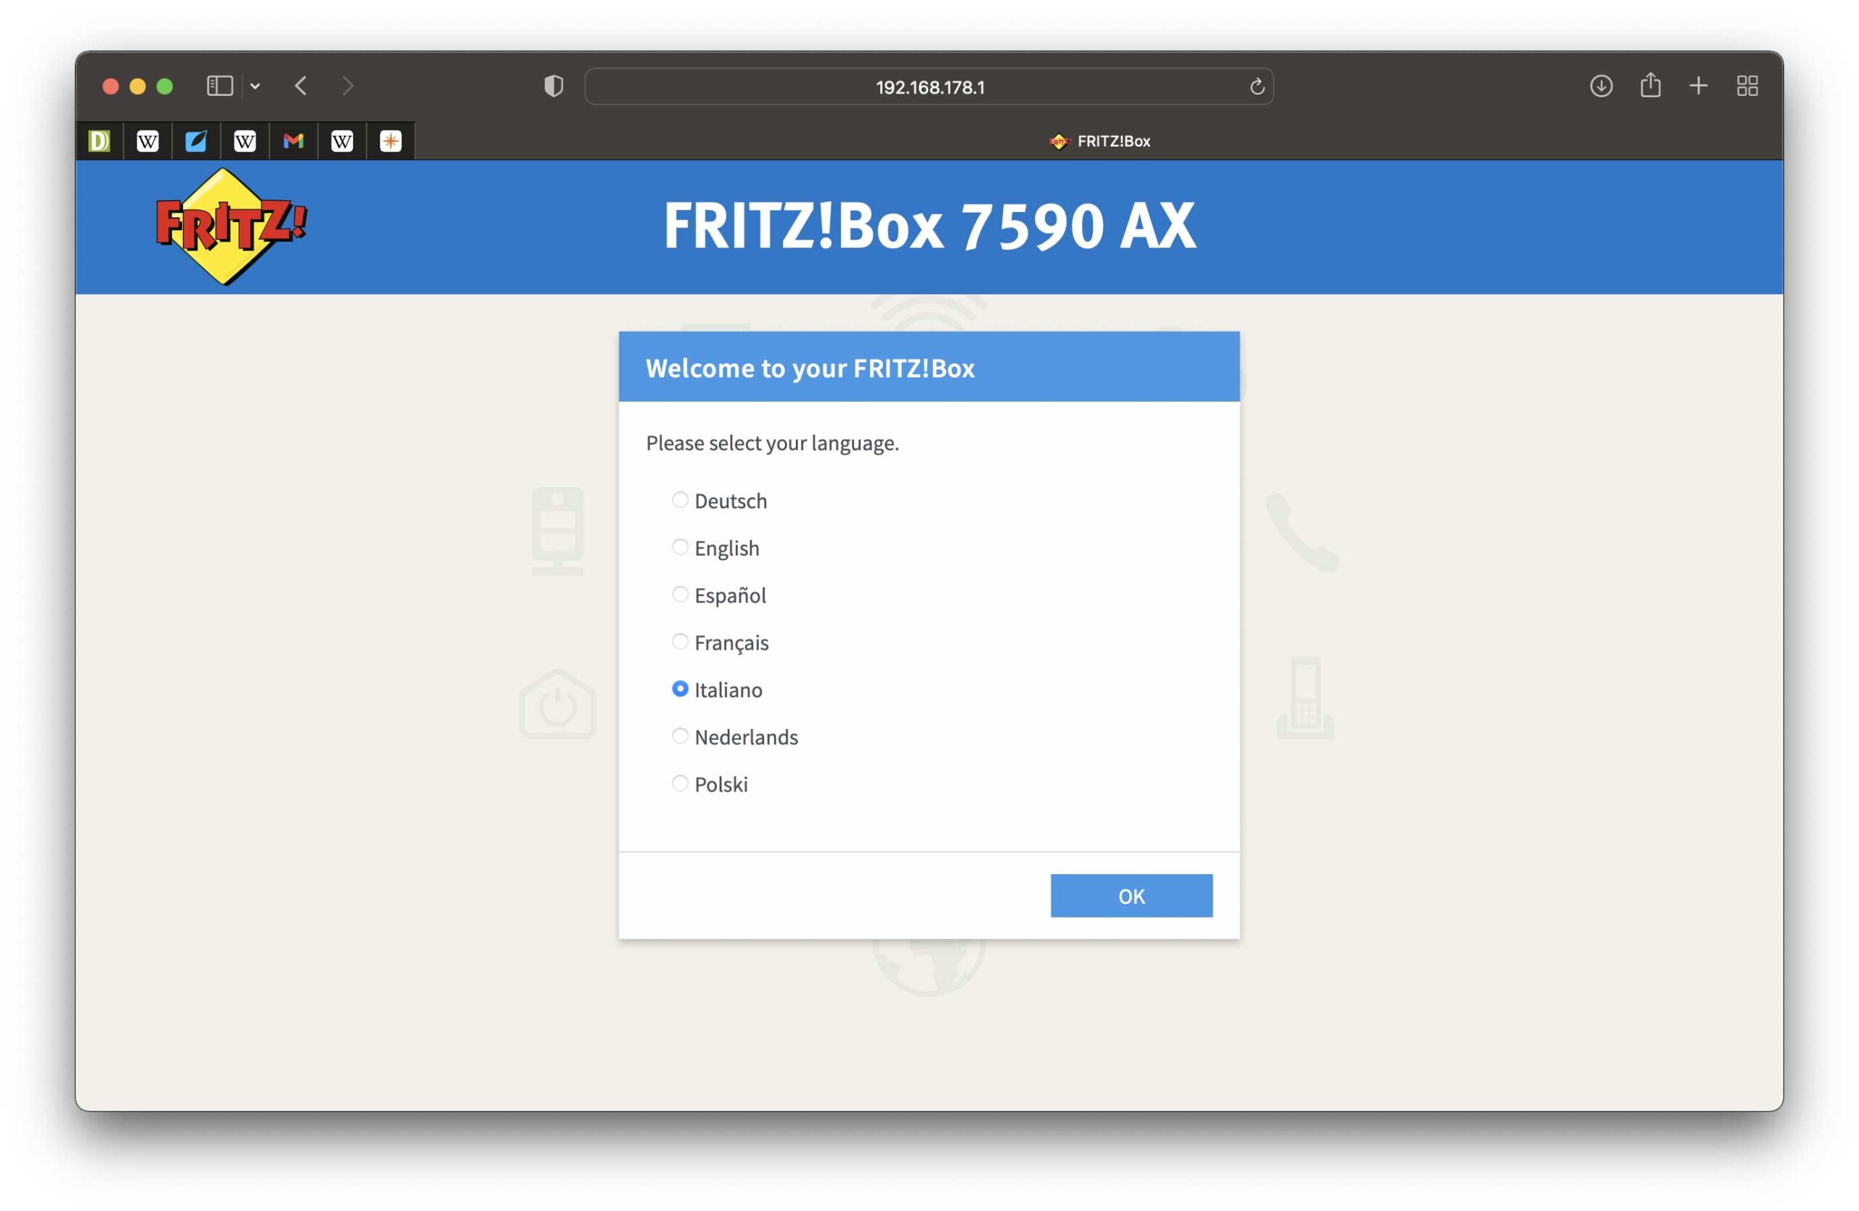This screenshot has height=1211, width=1859.
Task: Select the Deutsch language option
Action: coord(680,500)
